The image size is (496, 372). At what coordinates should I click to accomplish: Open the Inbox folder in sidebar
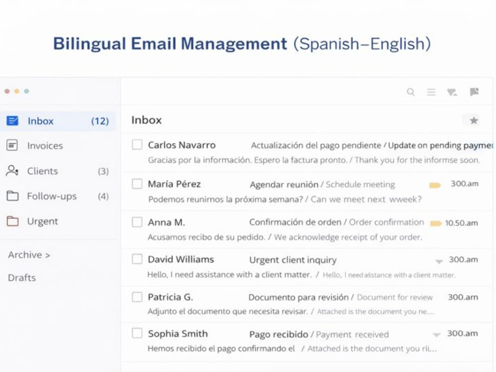coord(58,121)
